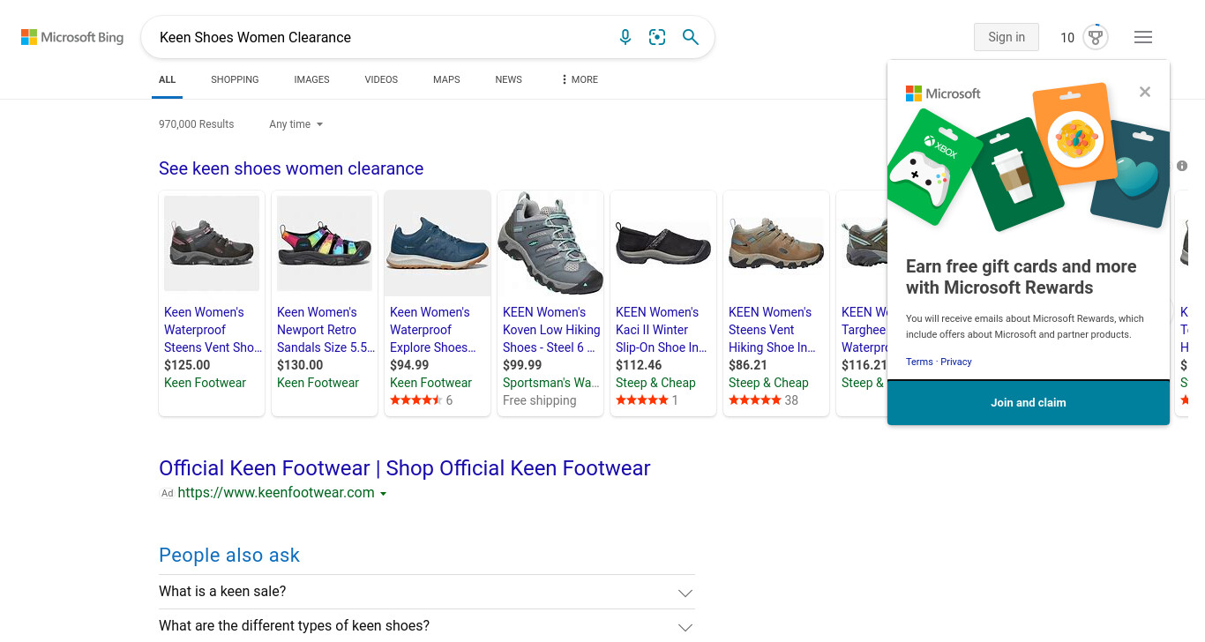Click the orange food gift card
This screenshot has width=1205, height=642.
point(1074,133)
